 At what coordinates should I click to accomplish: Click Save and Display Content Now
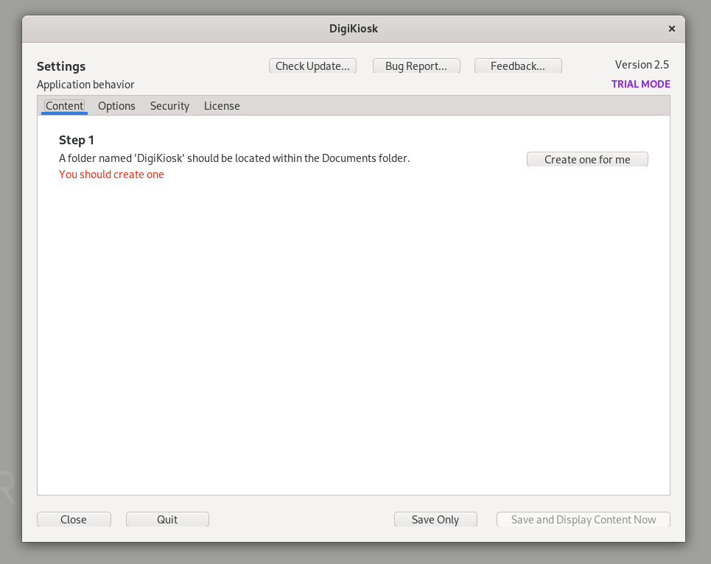[583, 520]
